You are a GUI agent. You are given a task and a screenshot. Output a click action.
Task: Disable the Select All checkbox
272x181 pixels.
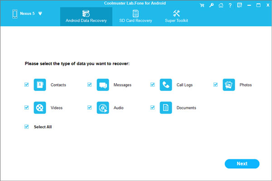point(27,127)
